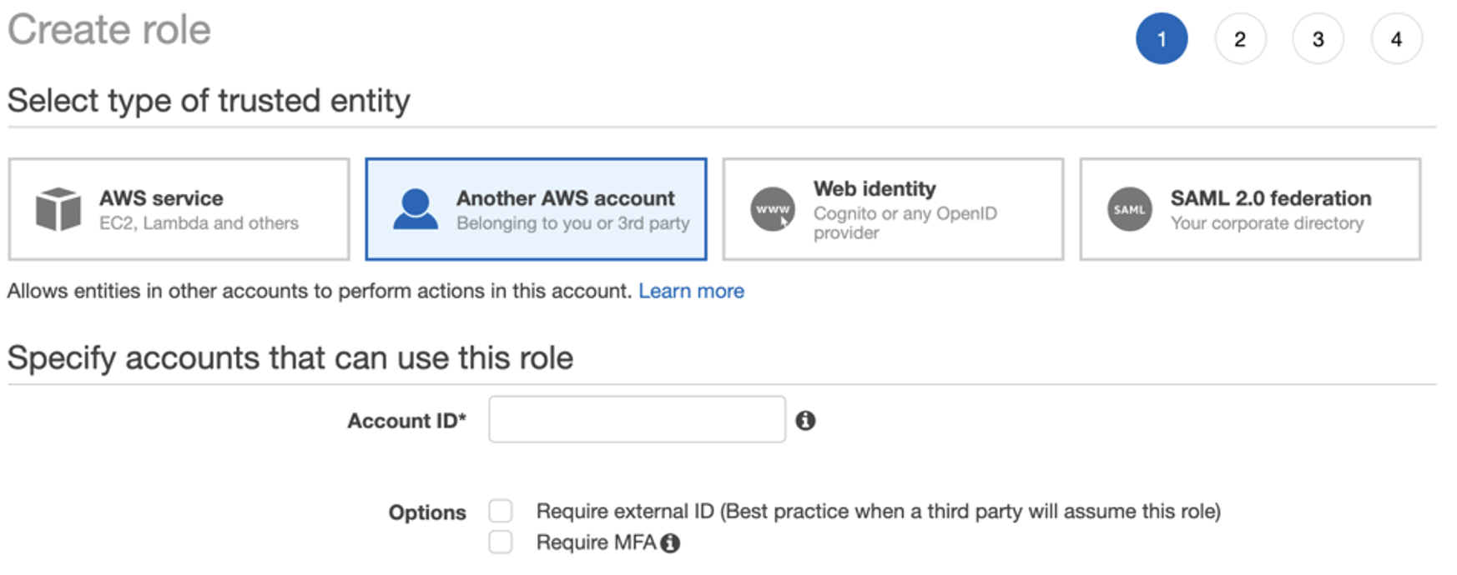Select the SAML 2.0 federation card
This screenshot has height=575, width=1457.
(1248, 208)
